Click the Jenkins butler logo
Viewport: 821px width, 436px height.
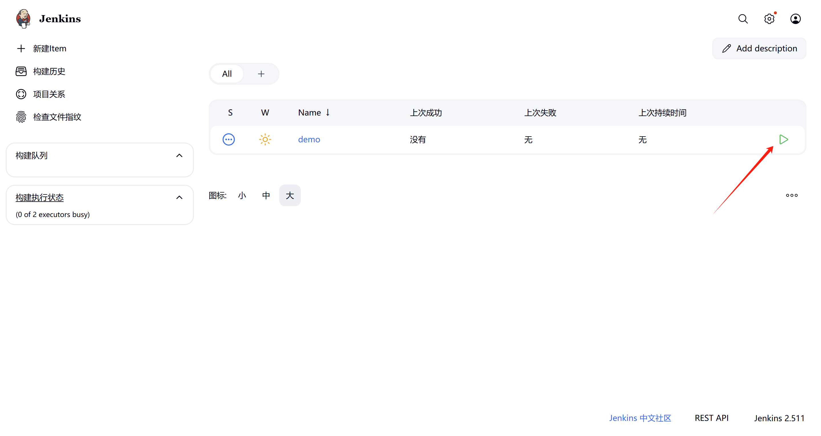tap(23, 19)
